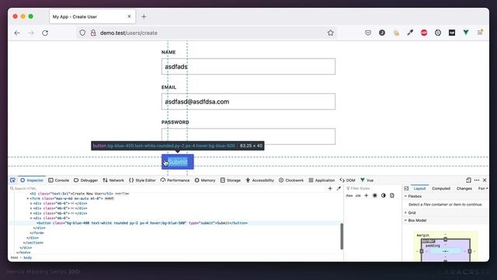
Task: Click the Filter Styles field
Action: coord(373,188)
